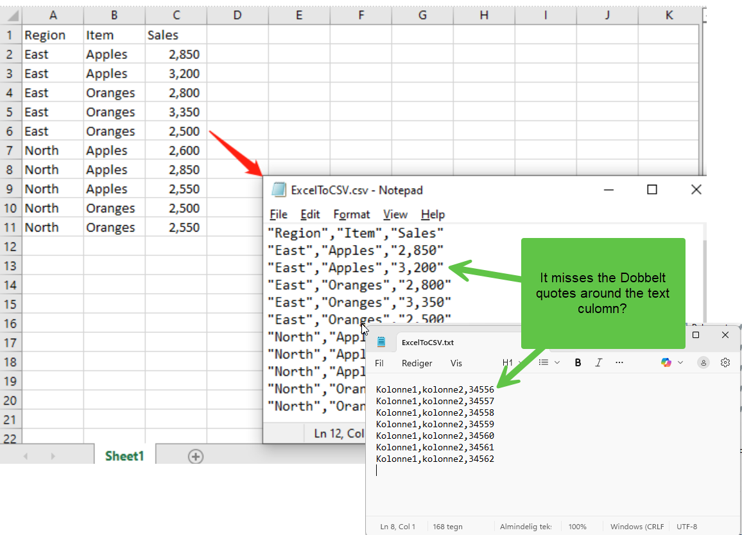Open the Edit menu in ExcelToCSV.csv Notepad

pyautogui.click(x=310, y=214)
